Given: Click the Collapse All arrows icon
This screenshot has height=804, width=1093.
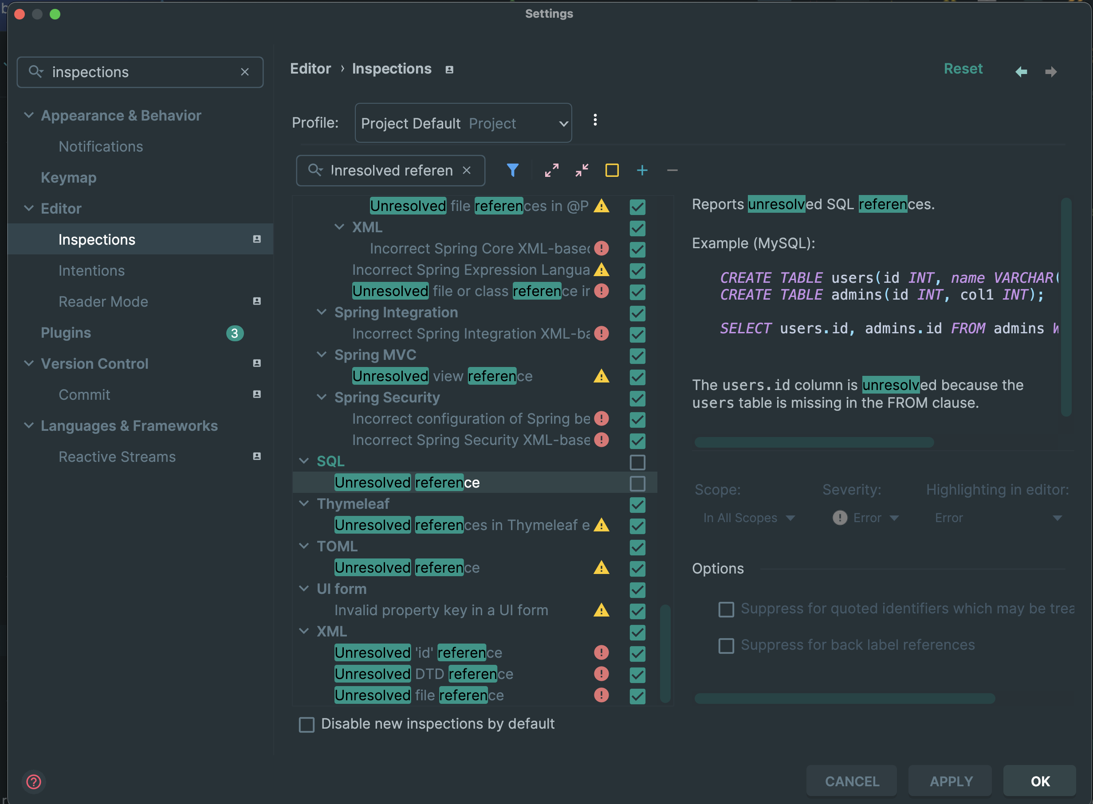Looking at the screenshot, I should click(x=582, y=170).
